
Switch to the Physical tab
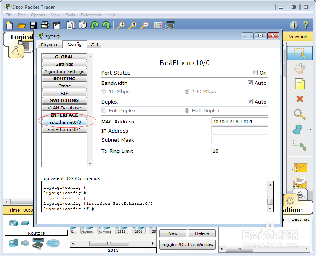[50, 45]
